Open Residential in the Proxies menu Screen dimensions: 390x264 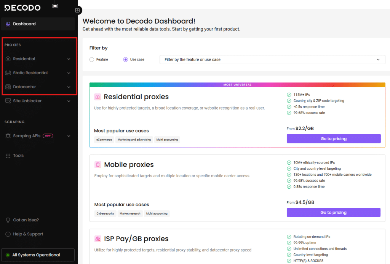[38, 59]
